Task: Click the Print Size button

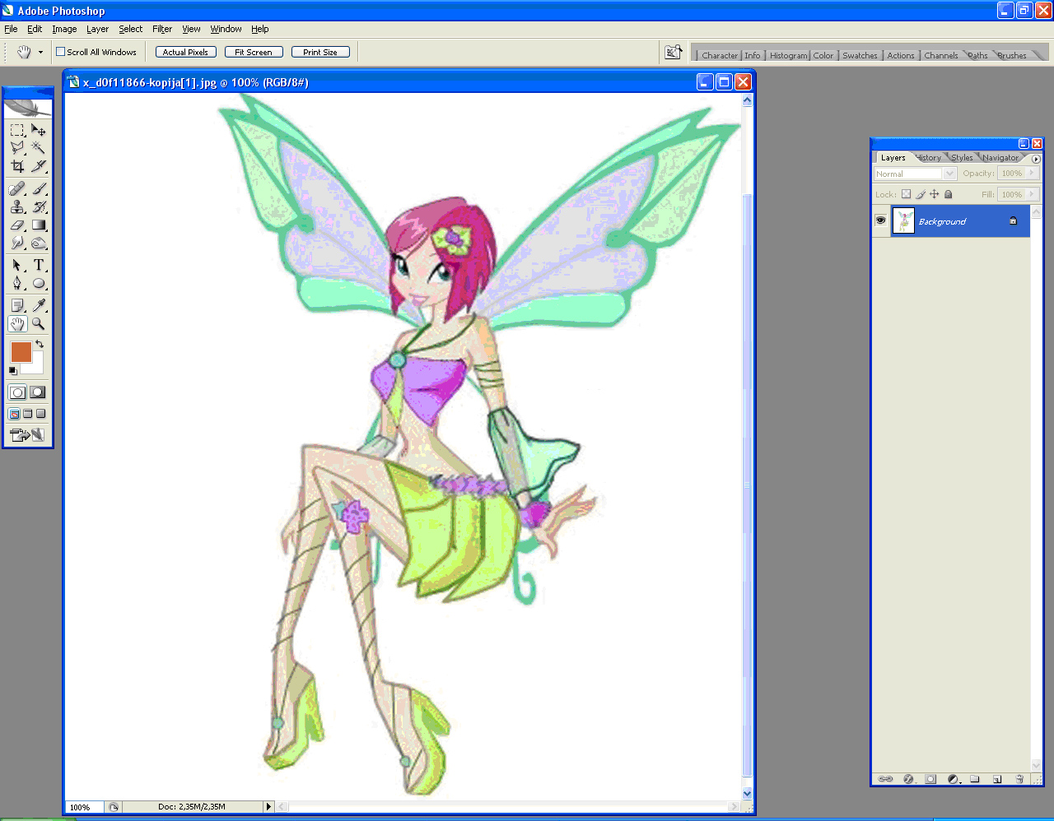Action: [x=320, y=52]
